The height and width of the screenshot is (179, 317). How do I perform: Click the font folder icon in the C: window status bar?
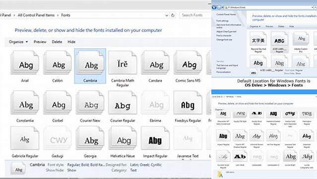click(220, 175)
